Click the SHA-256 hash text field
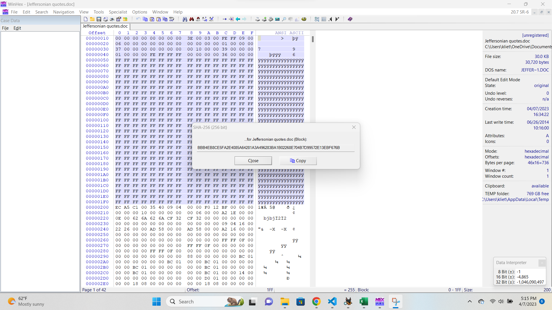The width and height of the screenshot is (552, 310). click(275, 148)
